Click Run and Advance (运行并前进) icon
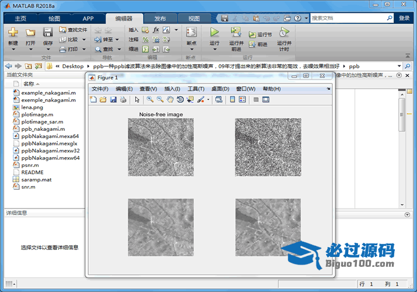417x292 pixels. tap(236, 32)
